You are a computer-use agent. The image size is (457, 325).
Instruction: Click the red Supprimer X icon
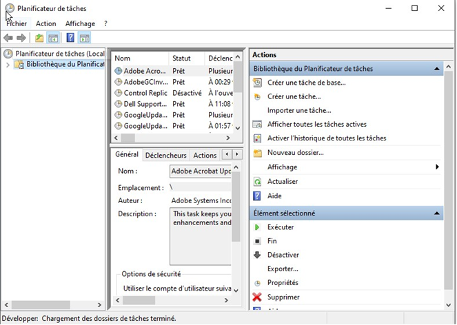tap(257, 297)
